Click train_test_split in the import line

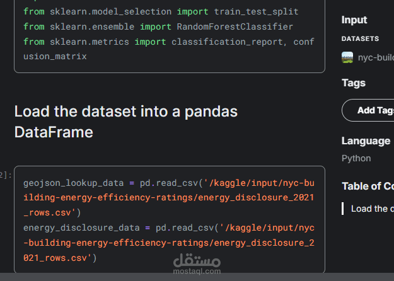[257, 11]
